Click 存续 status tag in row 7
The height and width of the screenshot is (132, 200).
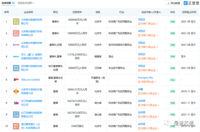coord(172,92)
